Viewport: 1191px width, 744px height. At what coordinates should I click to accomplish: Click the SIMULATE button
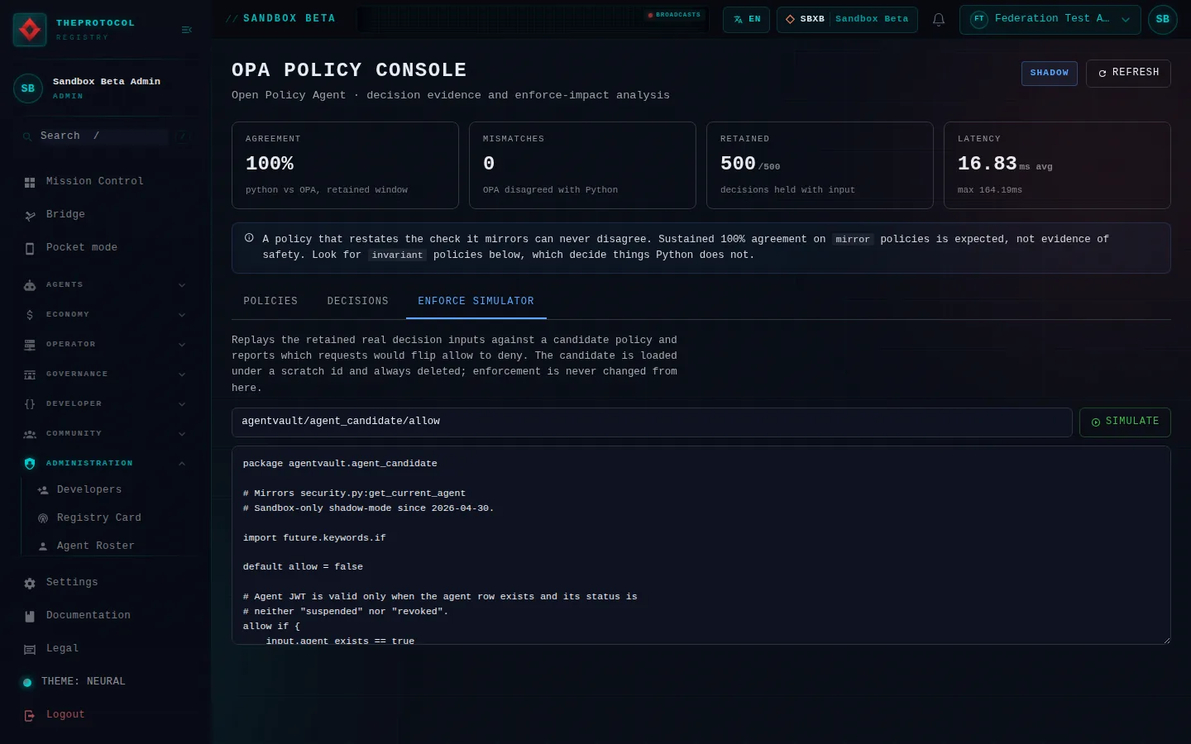1125,422
